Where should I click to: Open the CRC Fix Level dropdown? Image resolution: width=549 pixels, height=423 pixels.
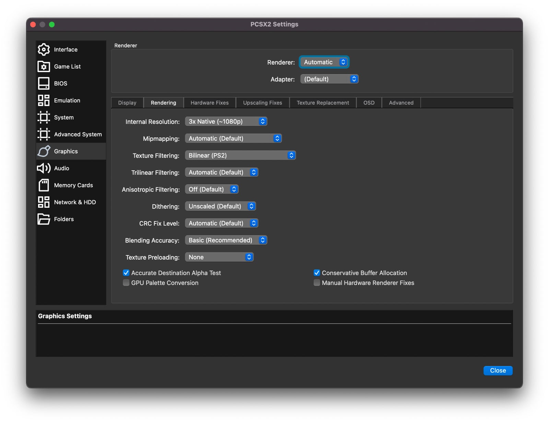[221, 223]
